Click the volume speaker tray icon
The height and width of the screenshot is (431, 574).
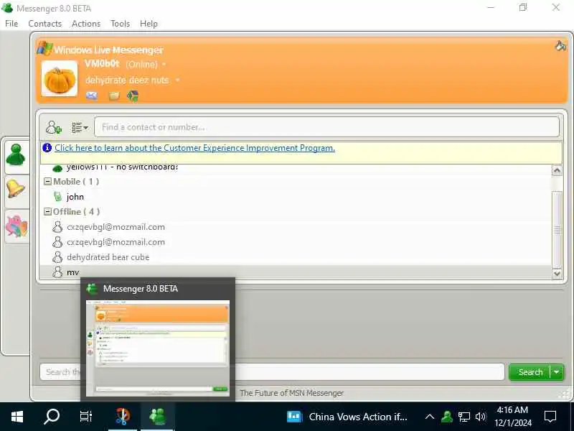click(x=480, y=417)
